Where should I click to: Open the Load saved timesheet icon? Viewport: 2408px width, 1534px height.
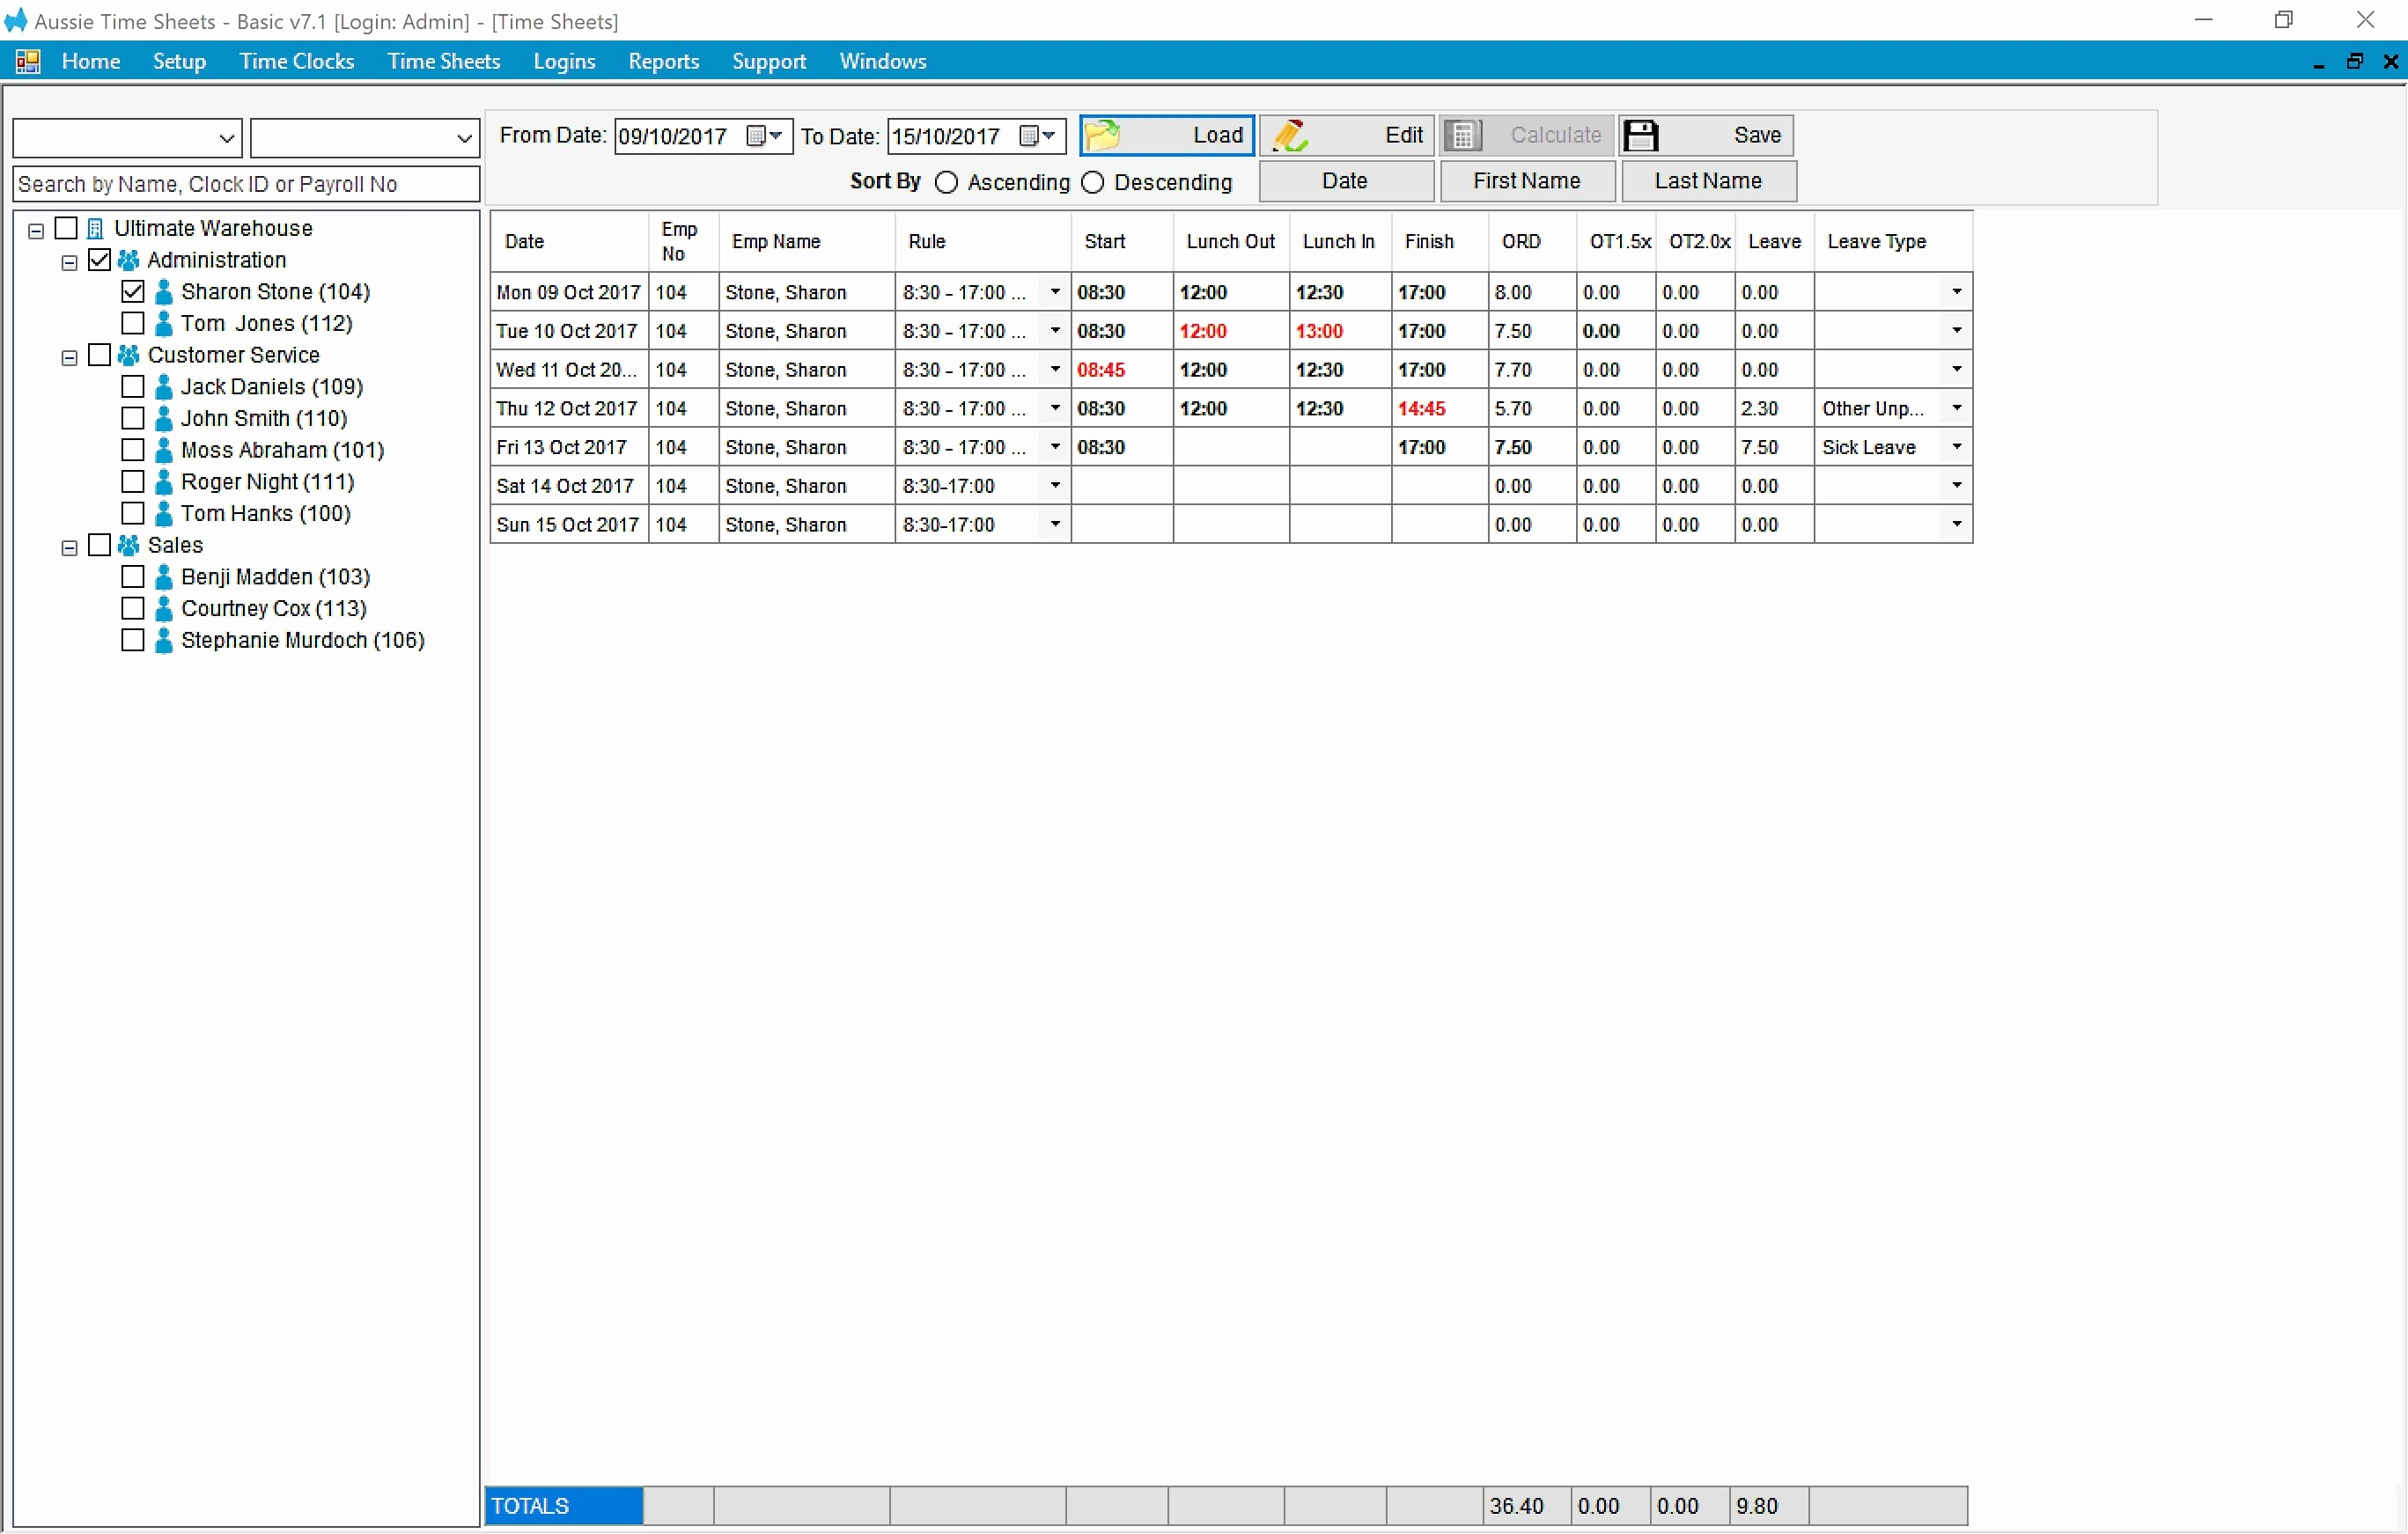[1102, 135]
